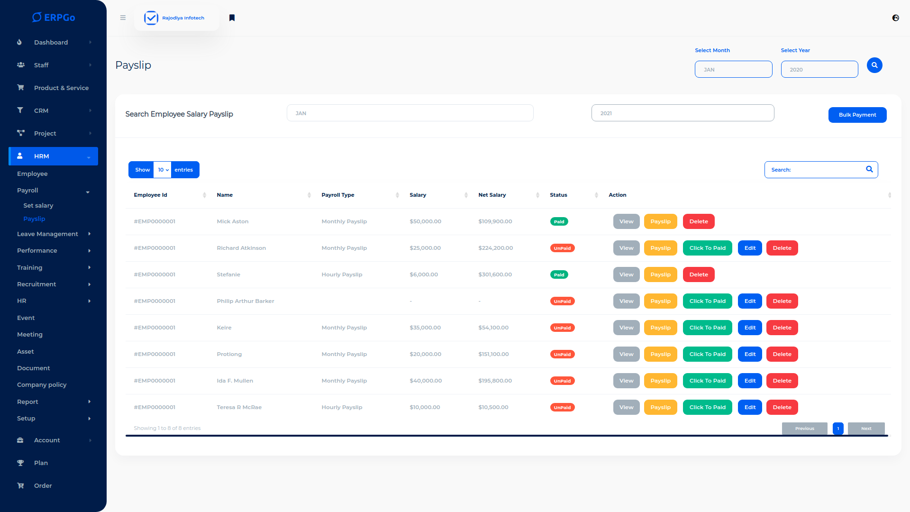The height and width of the screenshot is (512, 910).
Task: Open Dashboard from the sidebar flame icon
Action: [19, 42]
